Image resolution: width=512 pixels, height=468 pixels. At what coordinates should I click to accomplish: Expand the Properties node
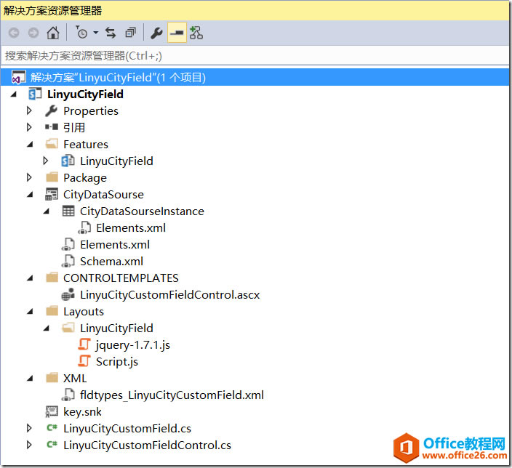coord(29,110)
